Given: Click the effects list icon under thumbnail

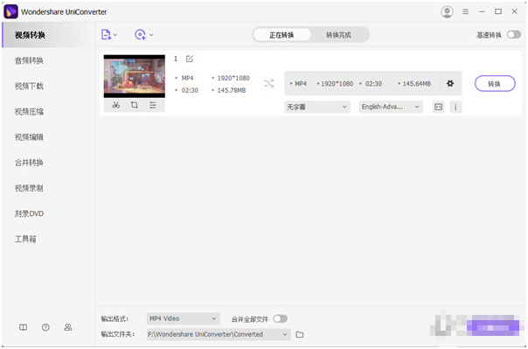Looking at the screenshot, I should coord(153,105).
